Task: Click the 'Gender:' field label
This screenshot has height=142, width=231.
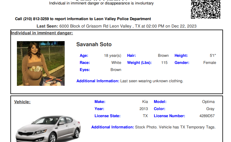Action: [x=182, y=63]
